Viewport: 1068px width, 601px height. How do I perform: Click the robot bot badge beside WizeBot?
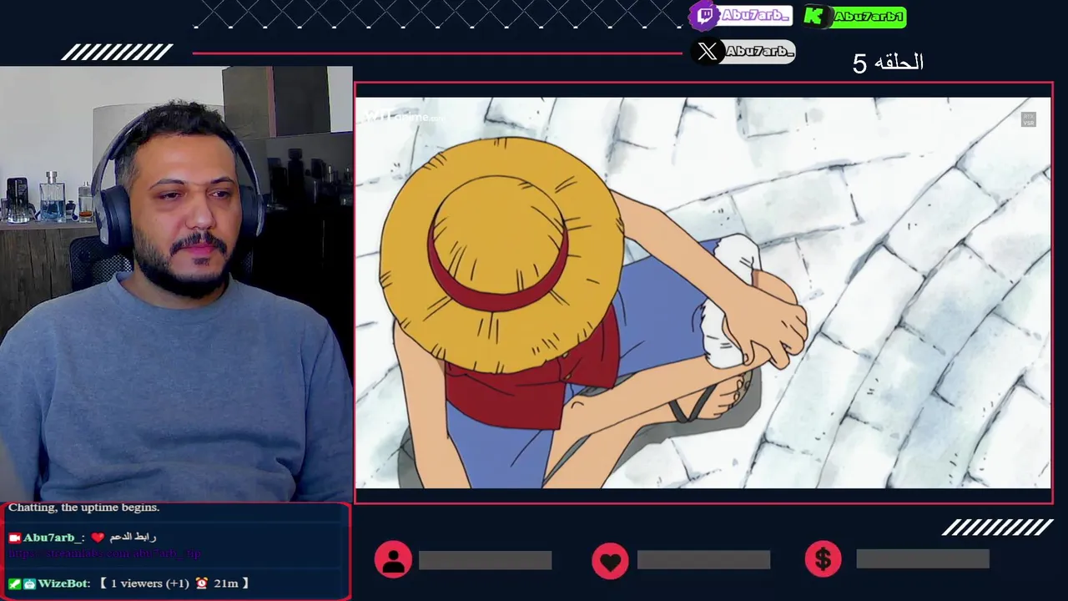[x=29, y=583]
